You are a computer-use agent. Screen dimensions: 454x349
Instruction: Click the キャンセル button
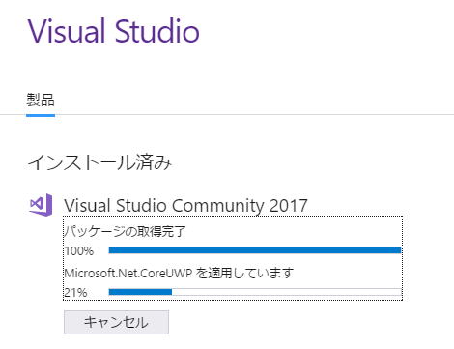(116, 322)
